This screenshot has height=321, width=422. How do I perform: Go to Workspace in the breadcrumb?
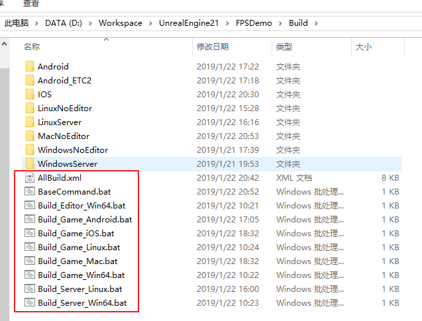(x=121, y=23)
